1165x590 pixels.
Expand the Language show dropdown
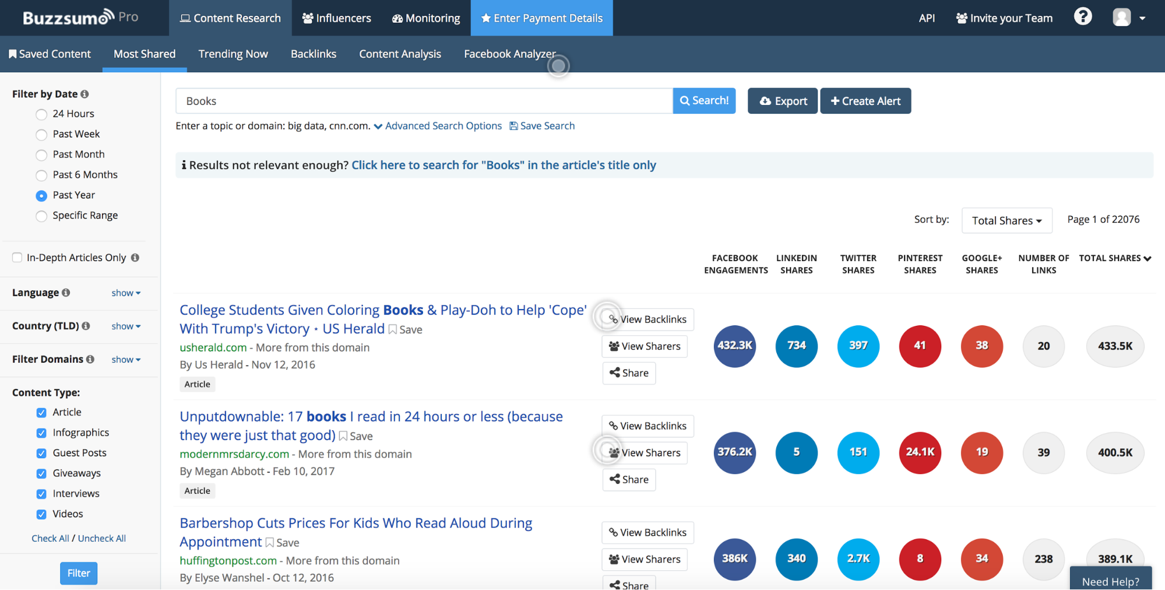point(126,293)
